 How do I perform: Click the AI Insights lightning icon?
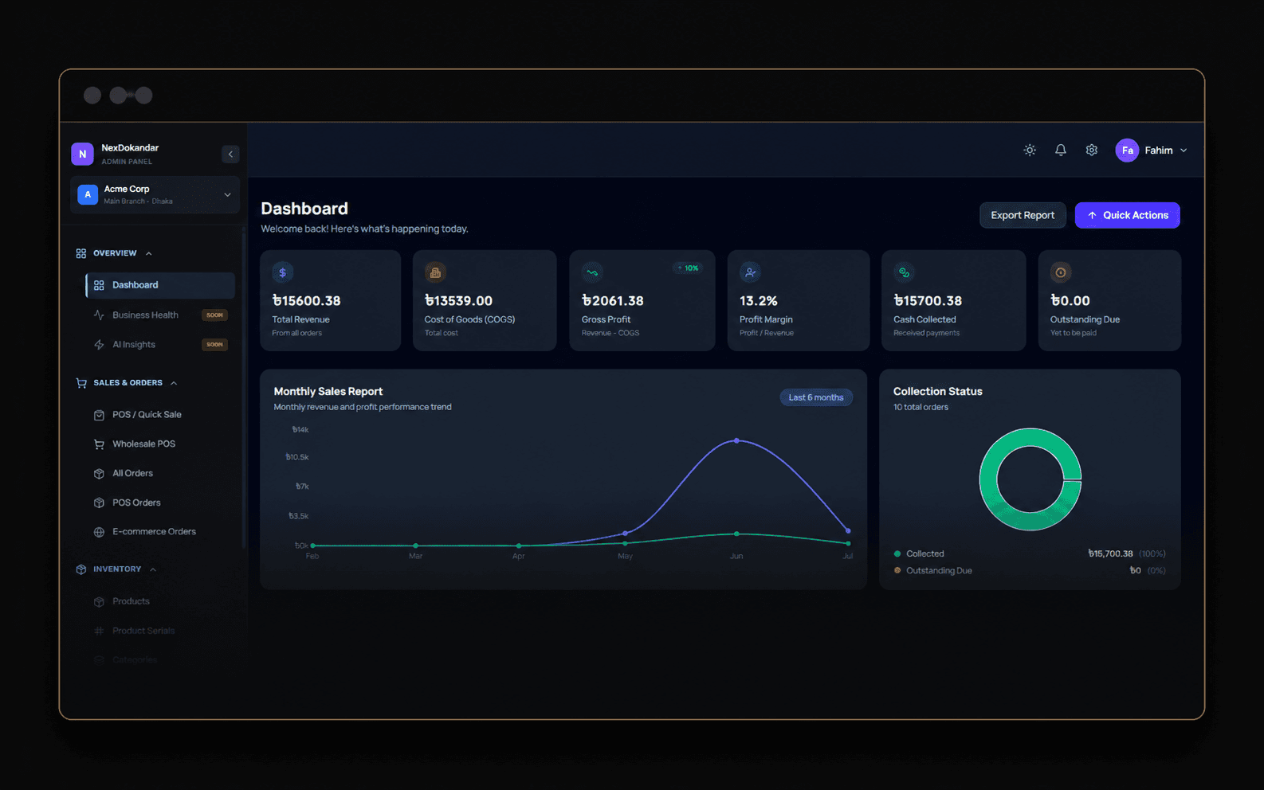tap(99, 345)
